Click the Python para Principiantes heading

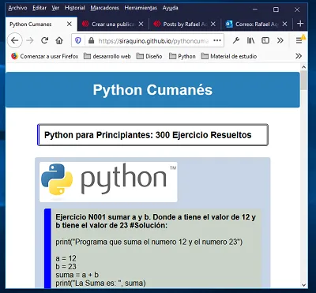point(148,135)
